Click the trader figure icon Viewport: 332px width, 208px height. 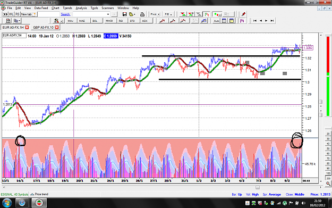pyautogui.click(x=56, y=21)
